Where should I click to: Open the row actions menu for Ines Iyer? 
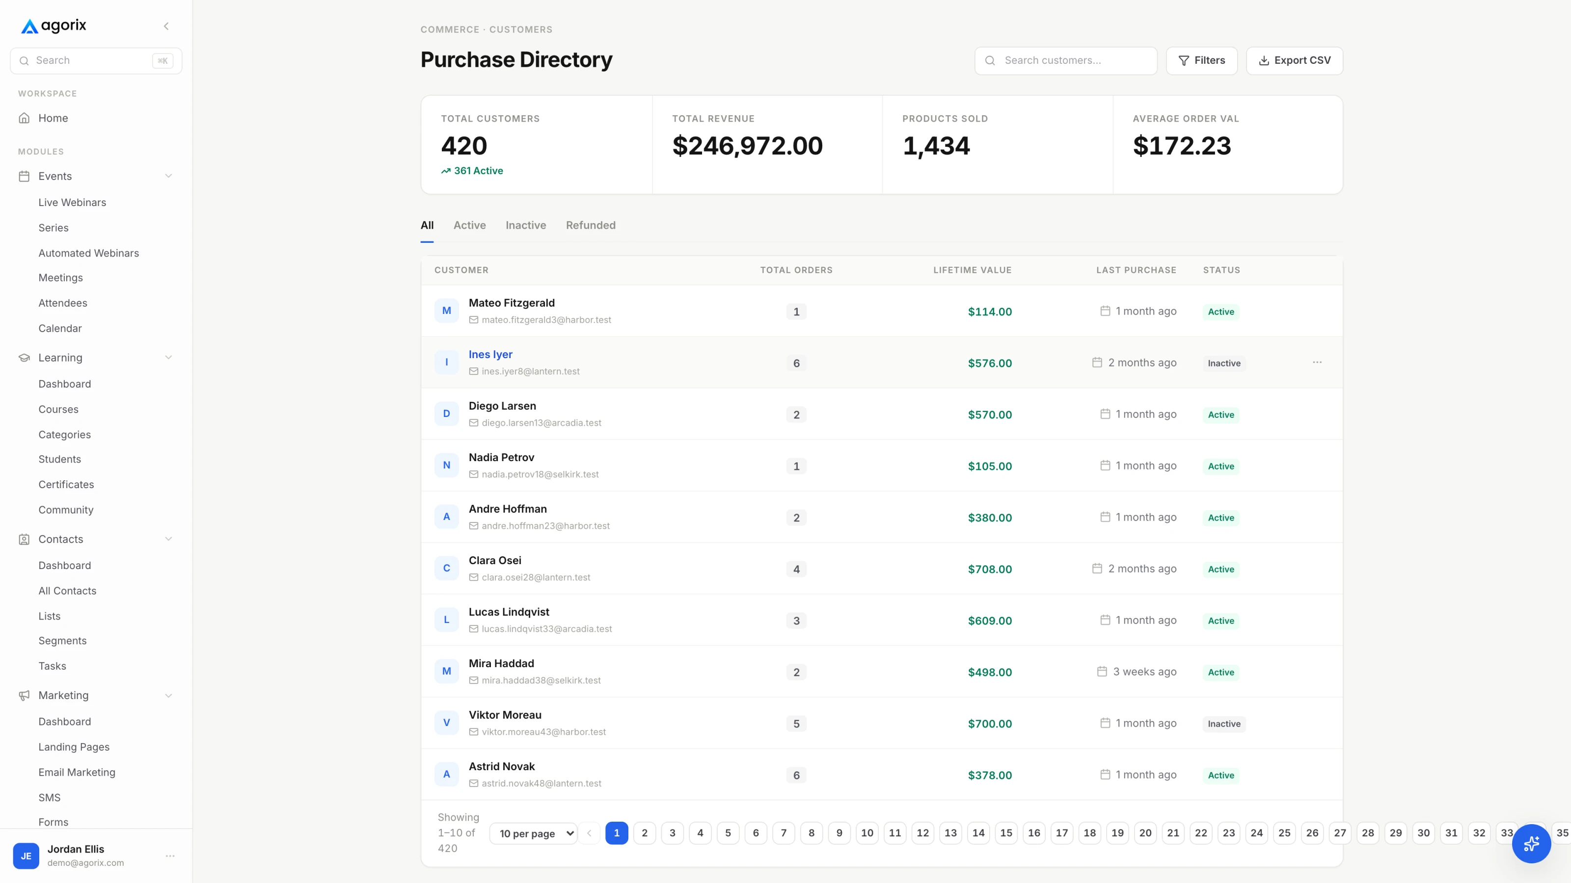pos(1317,362)
